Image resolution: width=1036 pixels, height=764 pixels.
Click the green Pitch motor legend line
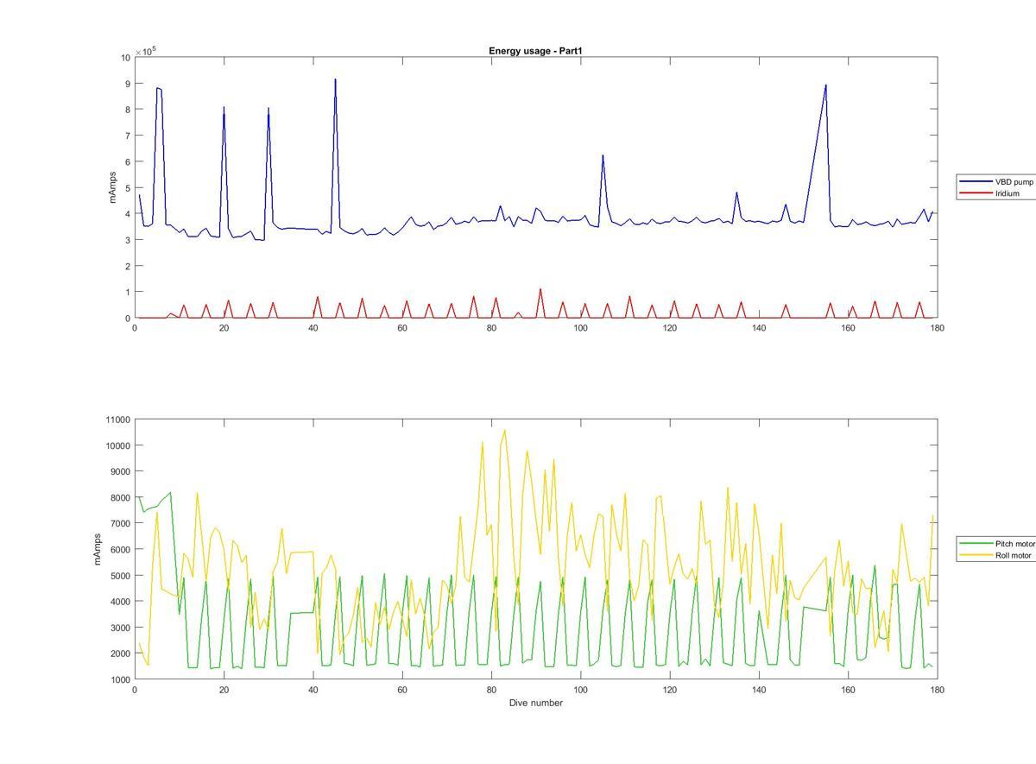pos(976,544)
